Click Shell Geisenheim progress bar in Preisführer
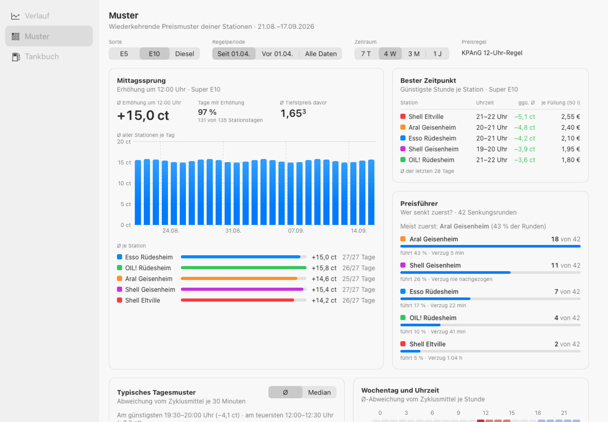 tap(490, 272)
